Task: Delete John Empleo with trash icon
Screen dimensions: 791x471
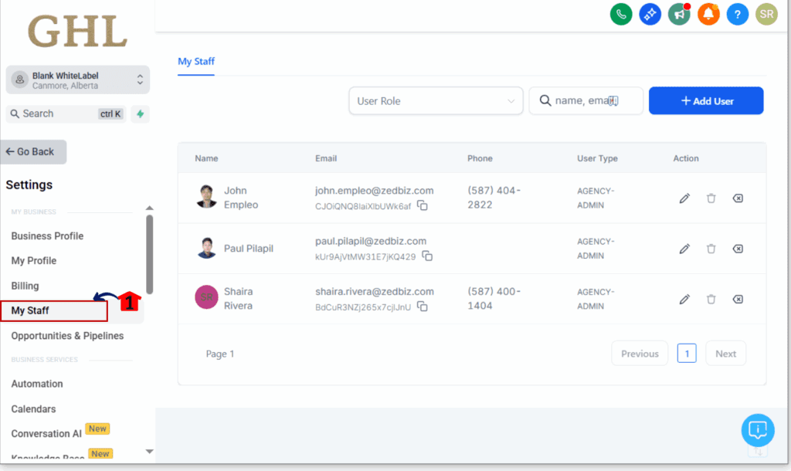Action: (711, 198)
